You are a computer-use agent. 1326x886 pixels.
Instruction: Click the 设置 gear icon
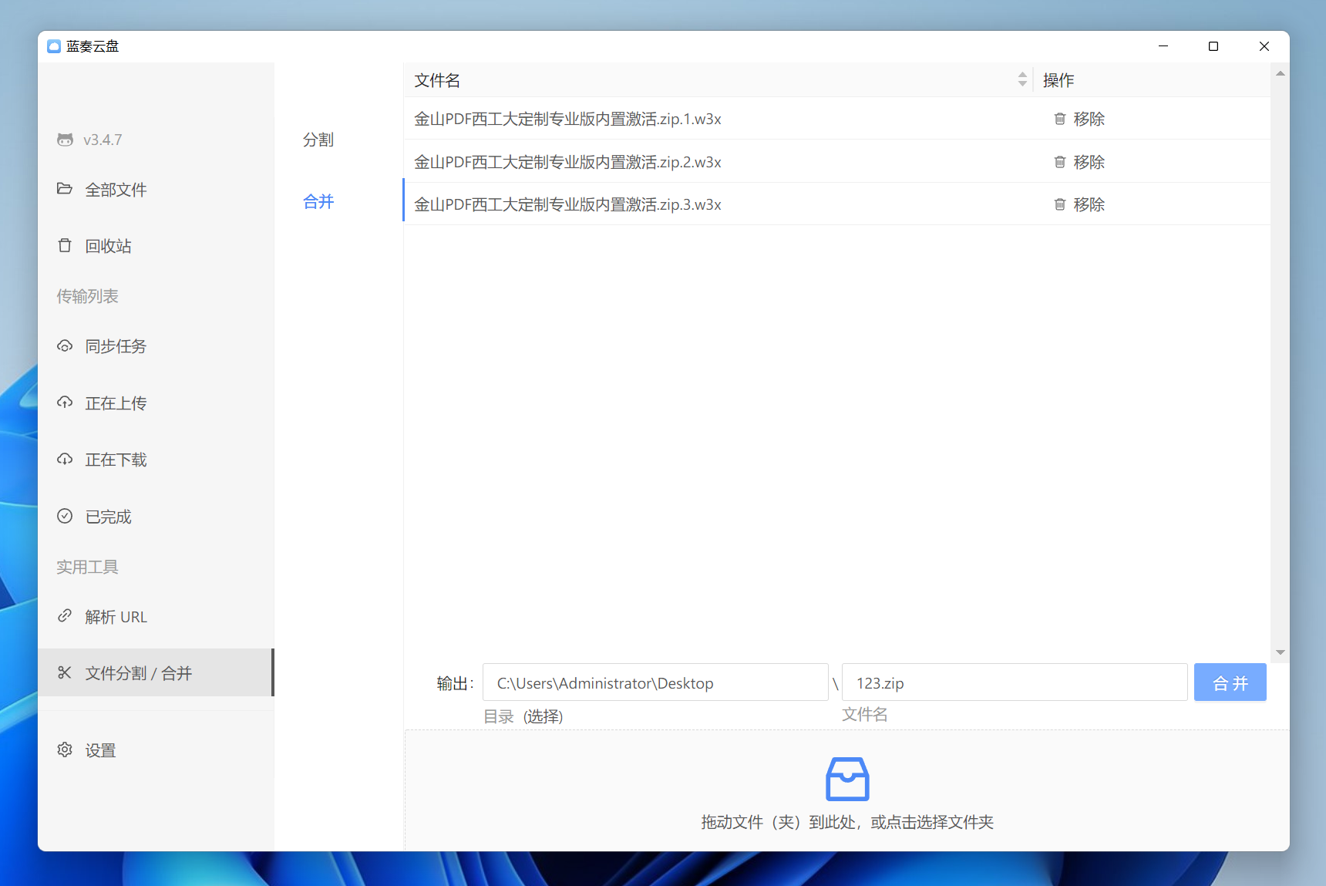click(65, 750)
